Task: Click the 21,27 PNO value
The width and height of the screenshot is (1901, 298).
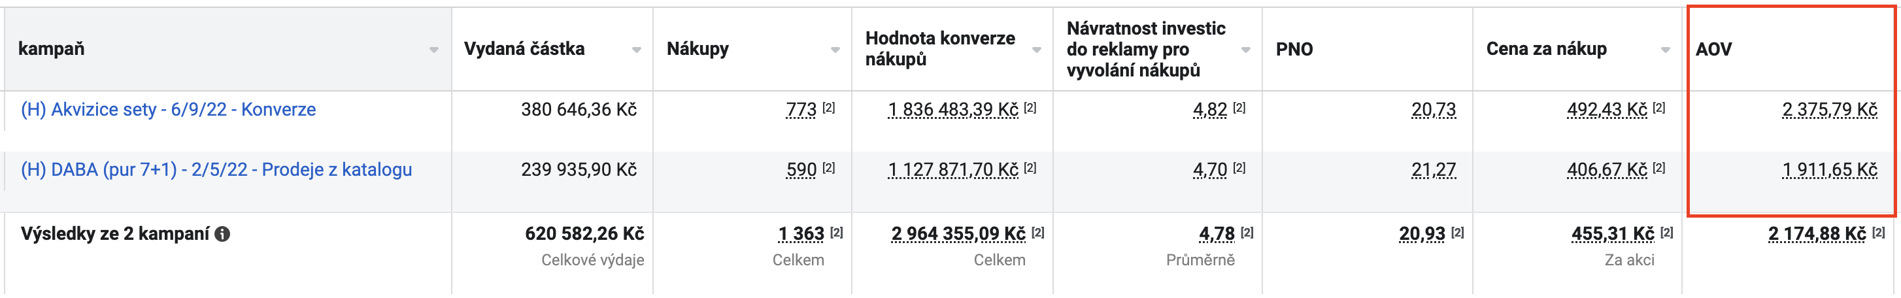Action: tap(1434, 171)
